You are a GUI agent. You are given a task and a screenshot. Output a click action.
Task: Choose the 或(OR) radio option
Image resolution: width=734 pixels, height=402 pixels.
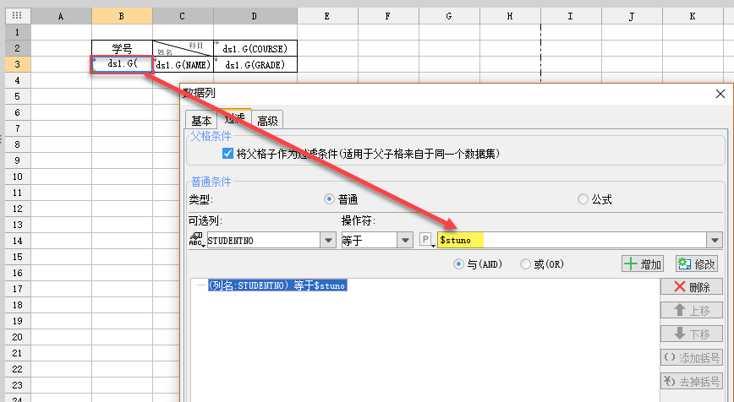point(526,264)
